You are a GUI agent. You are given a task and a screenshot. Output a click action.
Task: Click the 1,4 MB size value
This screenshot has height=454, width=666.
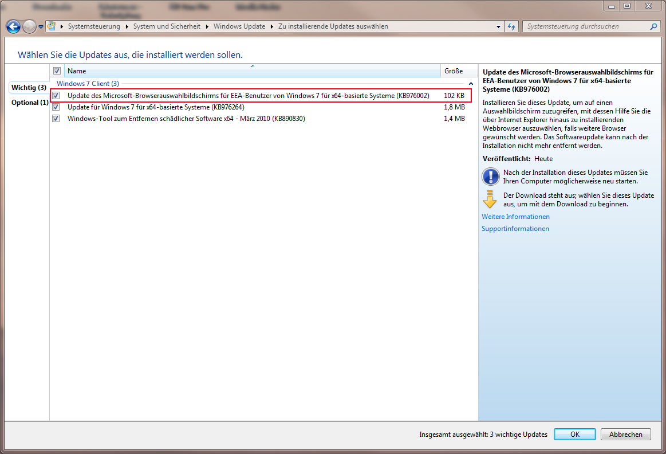[x=454, y=119]
